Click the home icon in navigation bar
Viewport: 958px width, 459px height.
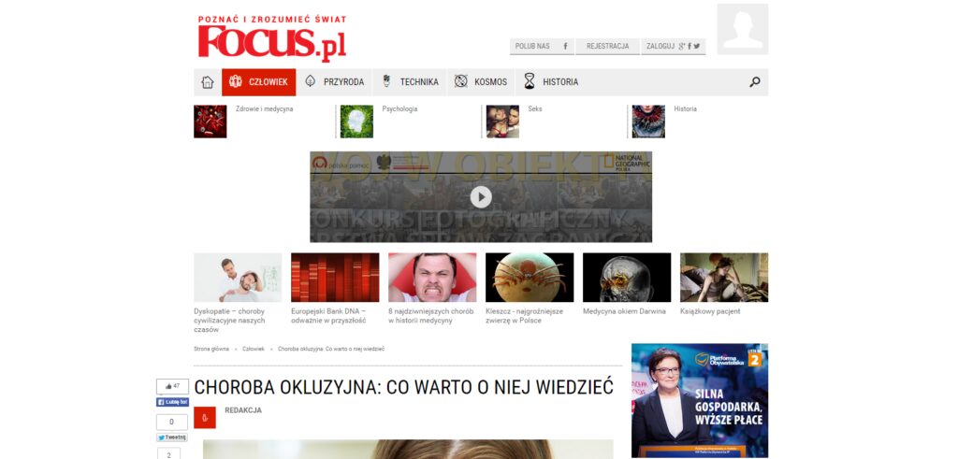pyautogui.click(x=208, y=82)
